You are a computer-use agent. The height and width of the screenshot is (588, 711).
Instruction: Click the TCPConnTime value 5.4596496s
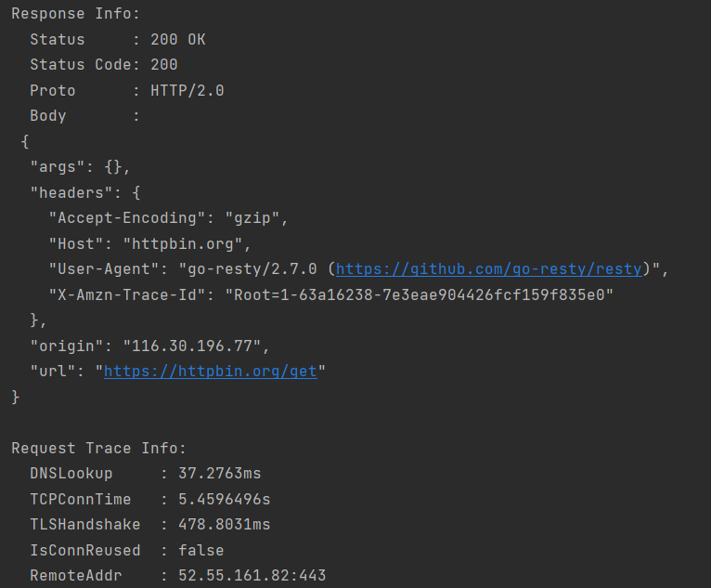(225, 500)
